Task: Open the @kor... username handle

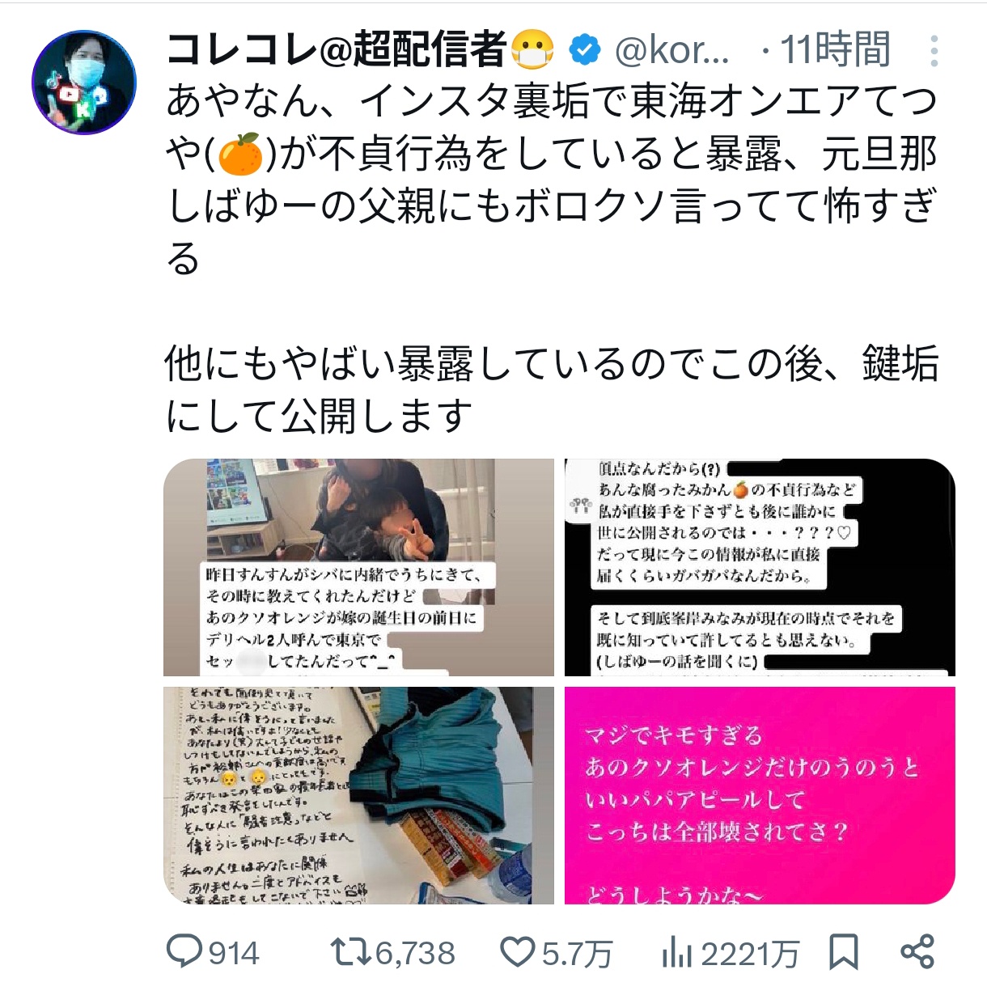Action: coord(672,51)
